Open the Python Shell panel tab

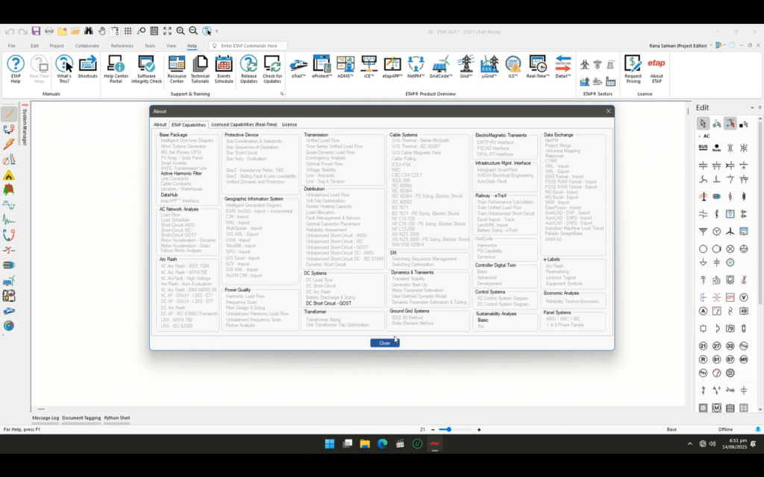coord(117,418)
